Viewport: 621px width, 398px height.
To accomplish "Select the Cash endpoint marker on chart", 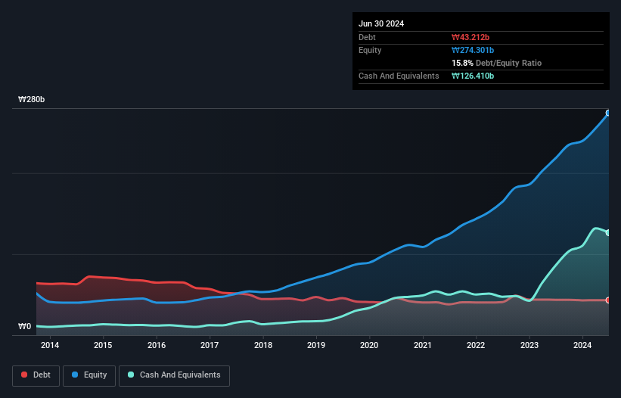I will (x=608, y=233).
